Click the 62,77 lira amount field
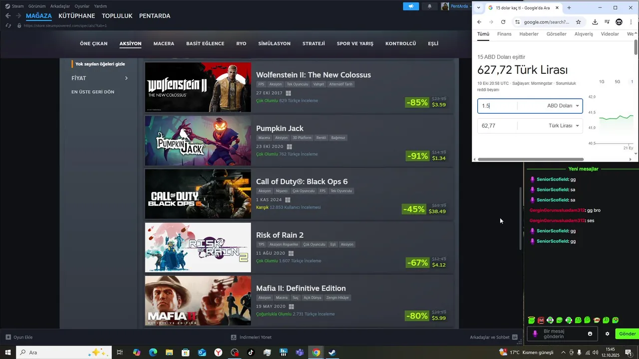Image resolution: width=639 pixels, height=359 pixels. pos(497,126)
